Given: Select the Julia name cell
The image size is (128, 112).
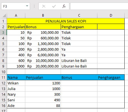Looking at the screenshot, I should (x=16, y=89).
